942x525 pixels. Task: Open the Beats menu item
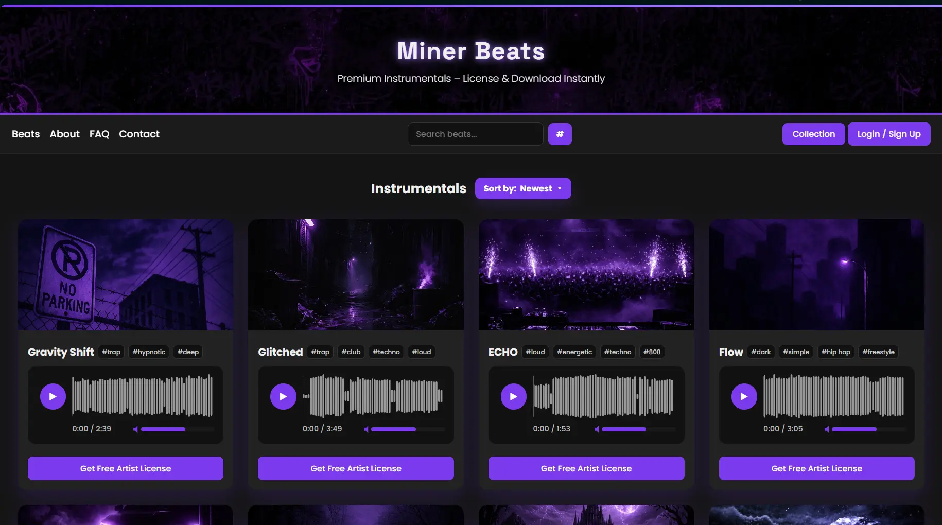[x=26, y=134]
